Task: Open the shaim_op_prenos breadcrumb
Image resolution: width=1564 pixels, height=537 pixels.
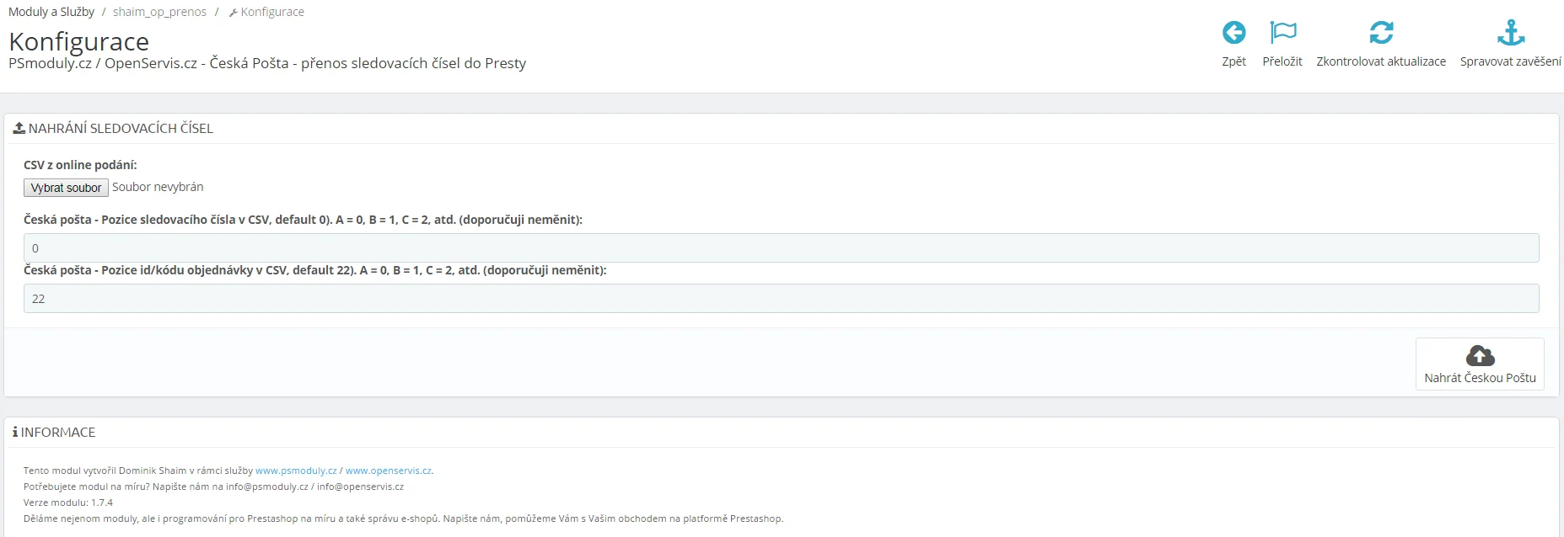Action: click(x=159, y=12)
